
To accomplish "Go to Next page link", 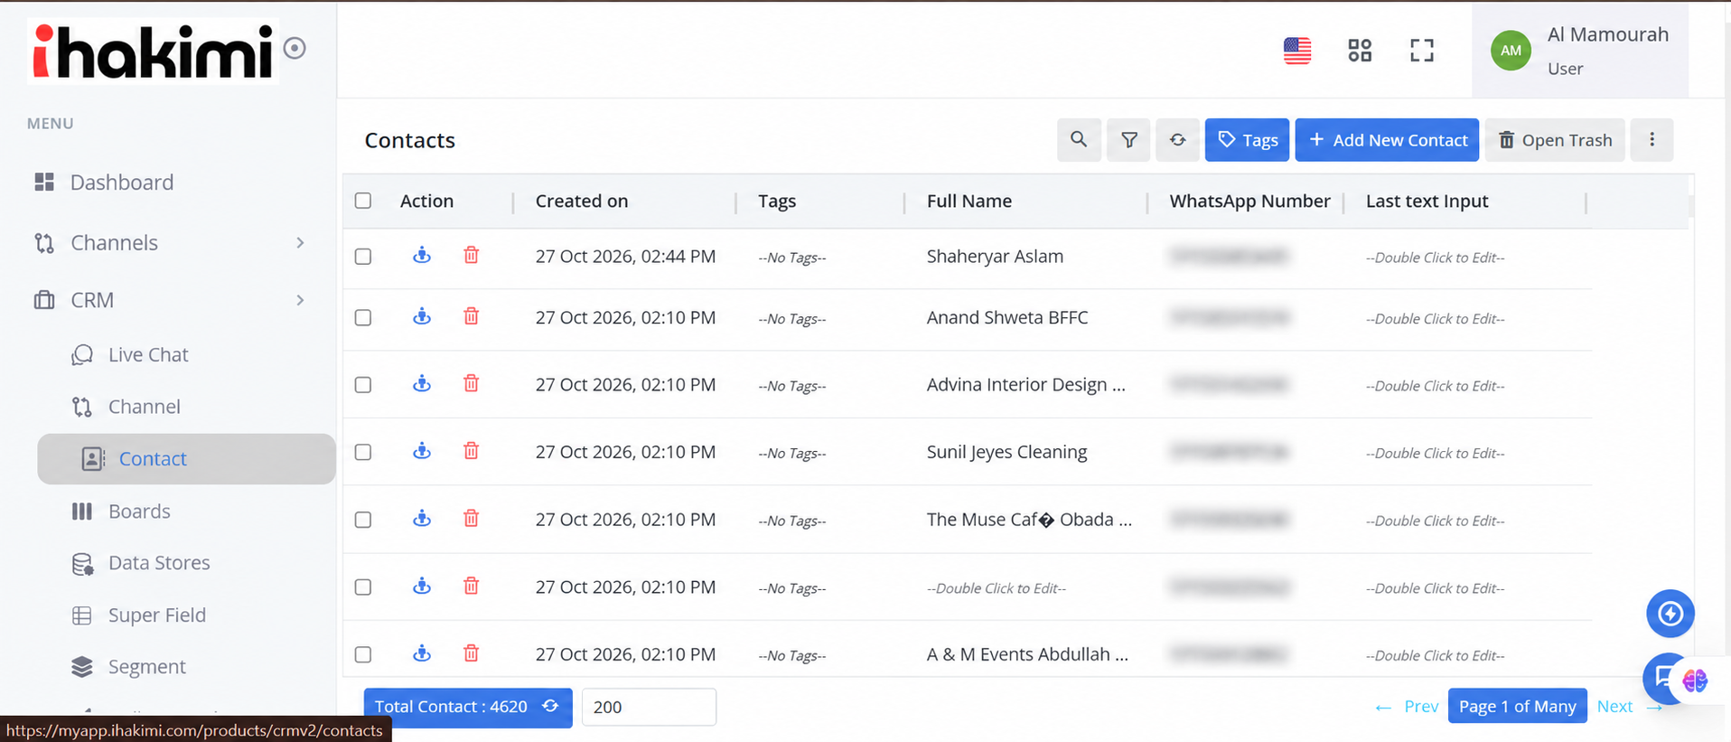I will coord(1614,707).
